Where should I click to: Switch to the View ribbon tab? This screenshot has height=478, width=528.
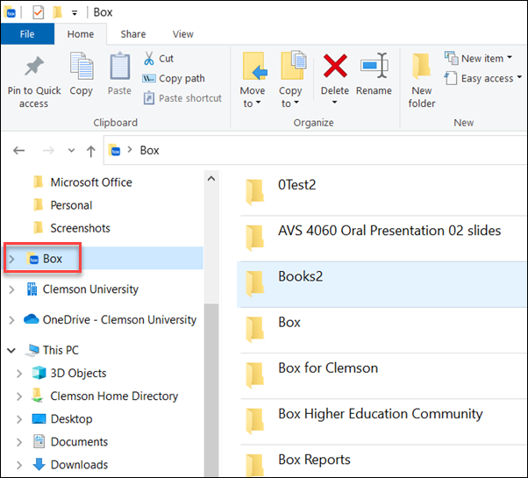pos(182,34)
